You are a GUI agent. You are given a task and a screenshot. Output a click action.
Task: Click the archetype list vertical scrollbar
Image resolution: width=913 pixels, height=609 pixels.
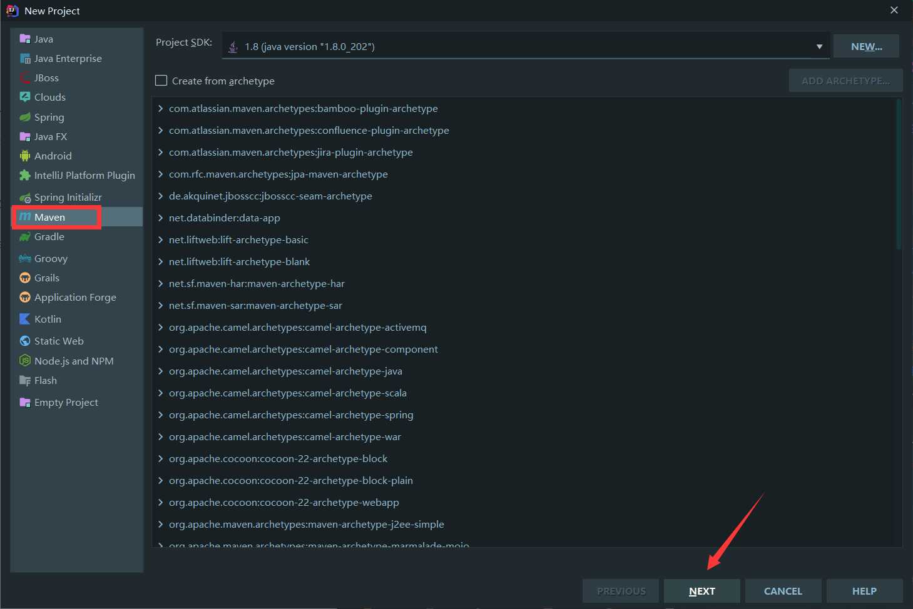point(899,175)
